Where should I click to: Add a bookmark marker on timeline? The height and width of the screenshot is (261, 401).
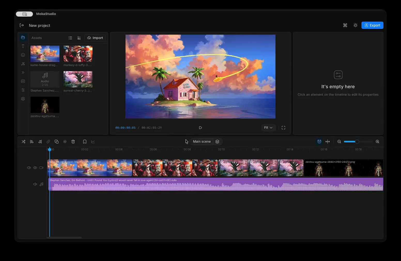tap(85, 142)
